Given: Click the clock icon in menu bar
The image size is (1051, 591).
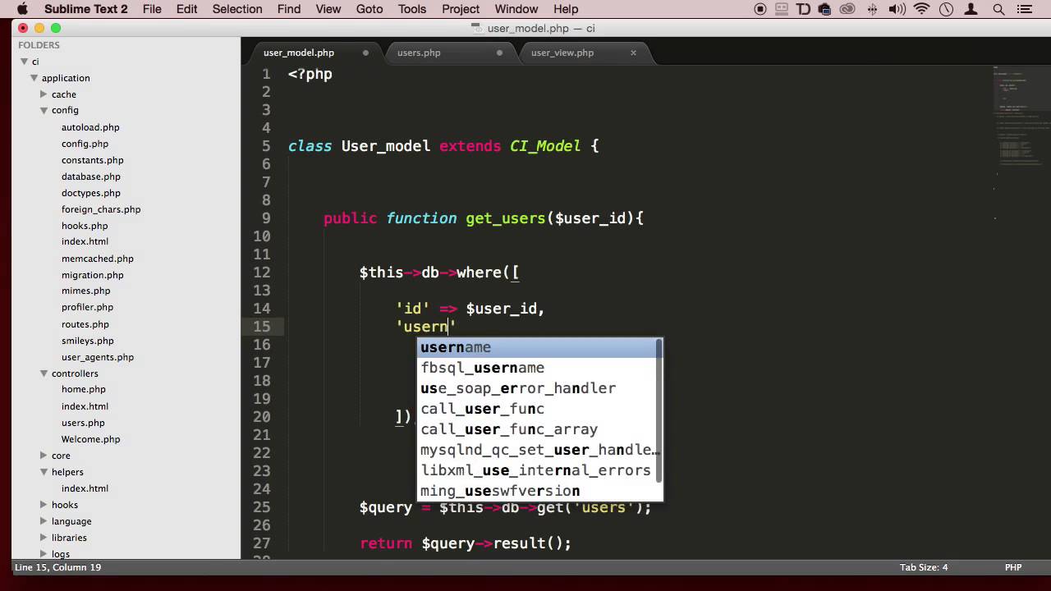Looking at the screenshot, I should click(946, 10).
